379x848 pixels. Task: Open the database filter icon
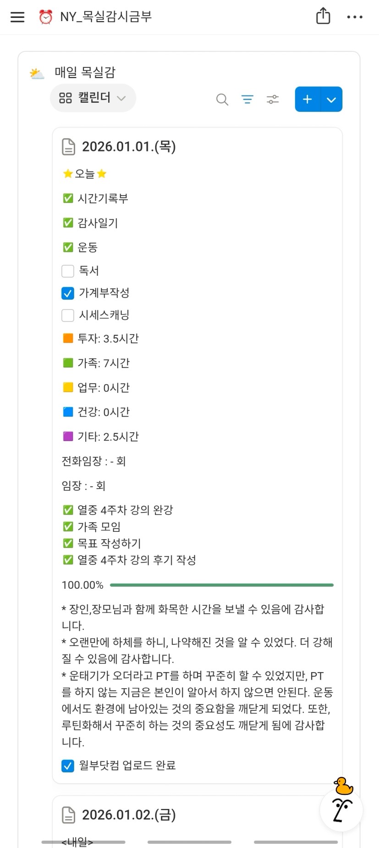[x=247, y=99]
